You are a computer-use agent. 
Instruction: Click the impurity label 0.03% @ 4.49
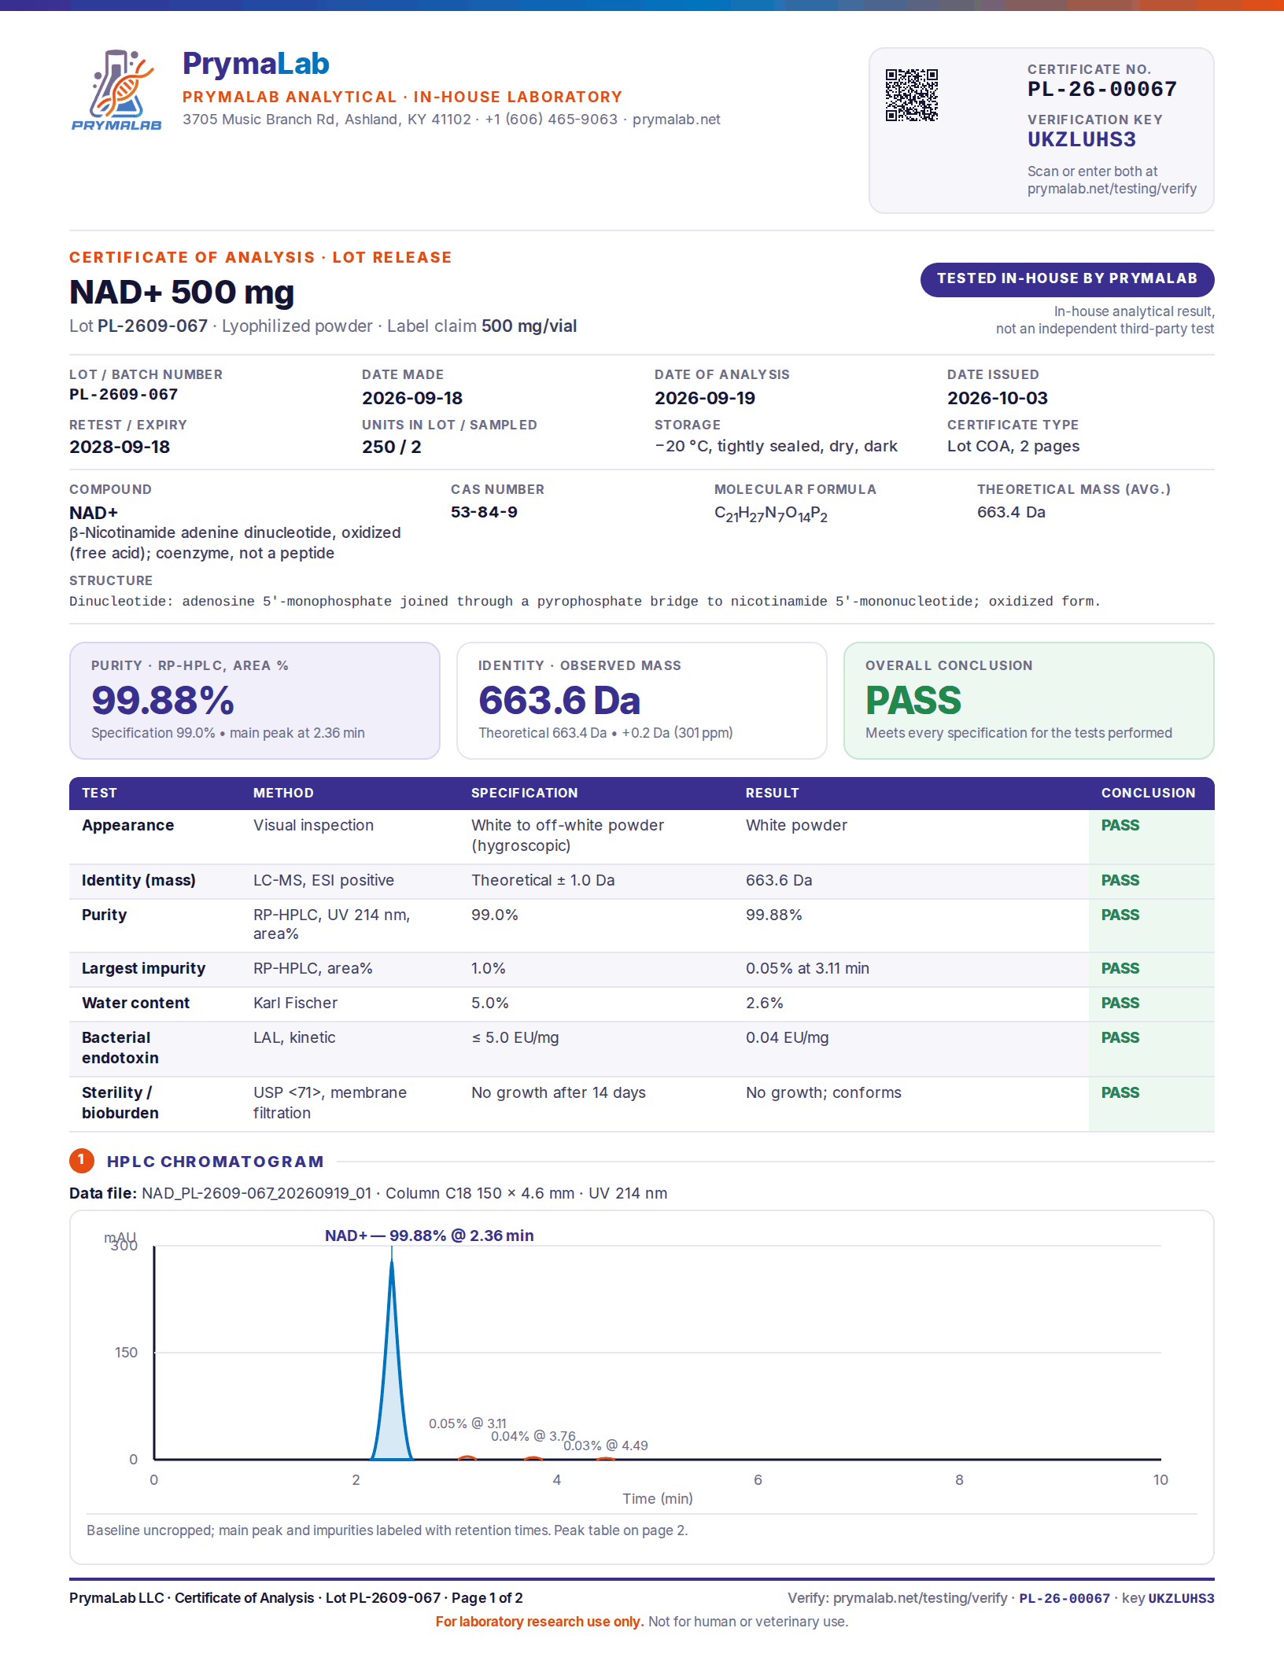pyautogui.click(x=606, y=1446)
